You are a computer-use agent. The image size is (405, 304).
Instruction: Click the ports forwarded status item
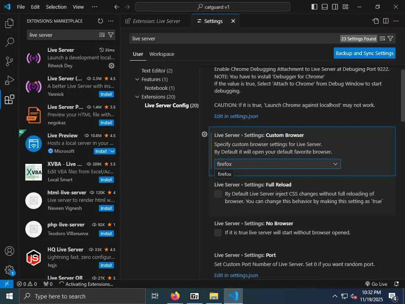(x=48, y=284)
